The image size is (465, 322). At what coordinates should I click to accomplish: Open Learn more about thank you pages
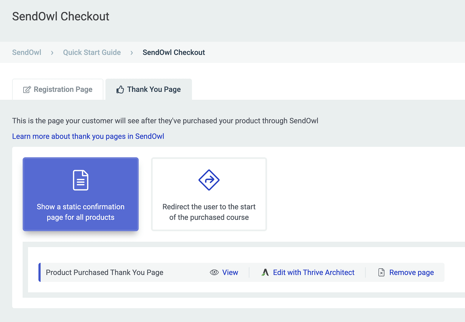pos(88,136)
